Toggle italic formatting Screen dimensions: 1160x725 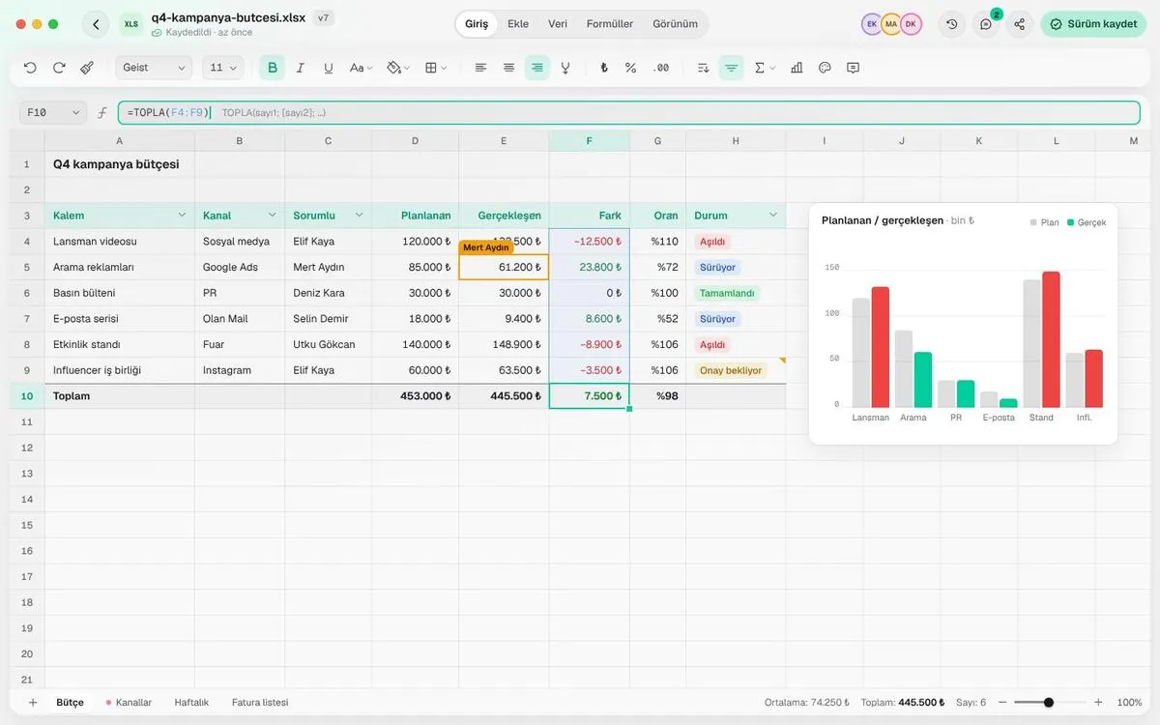[301, 68]
